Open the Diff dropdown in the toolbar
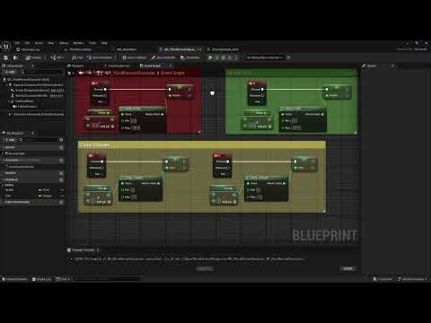431x323 pixels. (57, 57)
